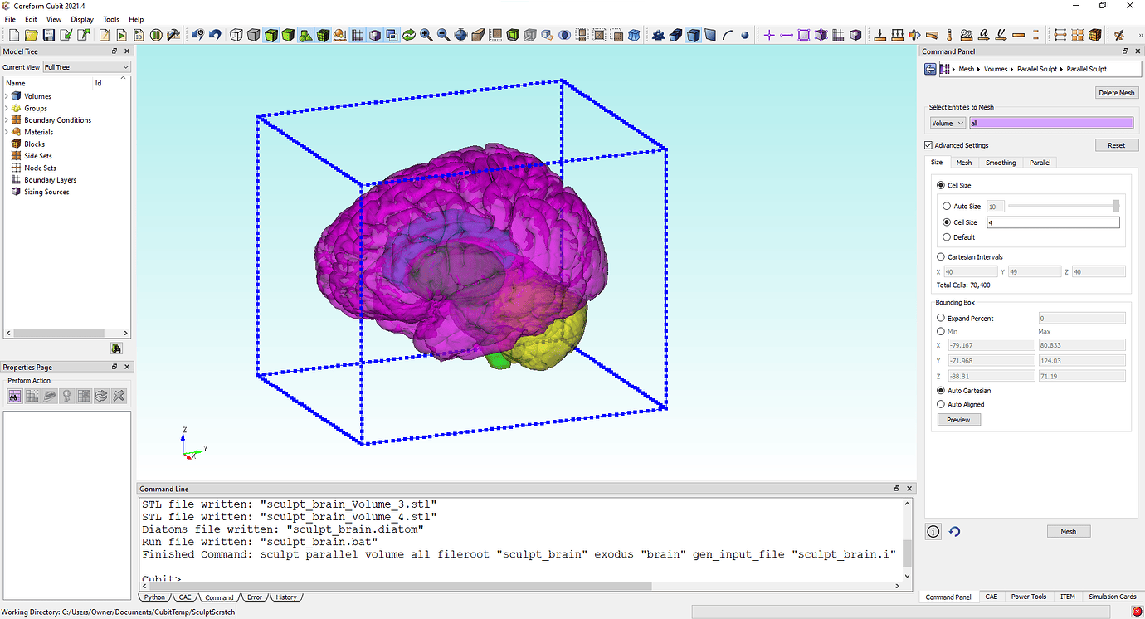Click the vertex sphere selection icon
Screen dimensions: 1145x619
(745, 35)
